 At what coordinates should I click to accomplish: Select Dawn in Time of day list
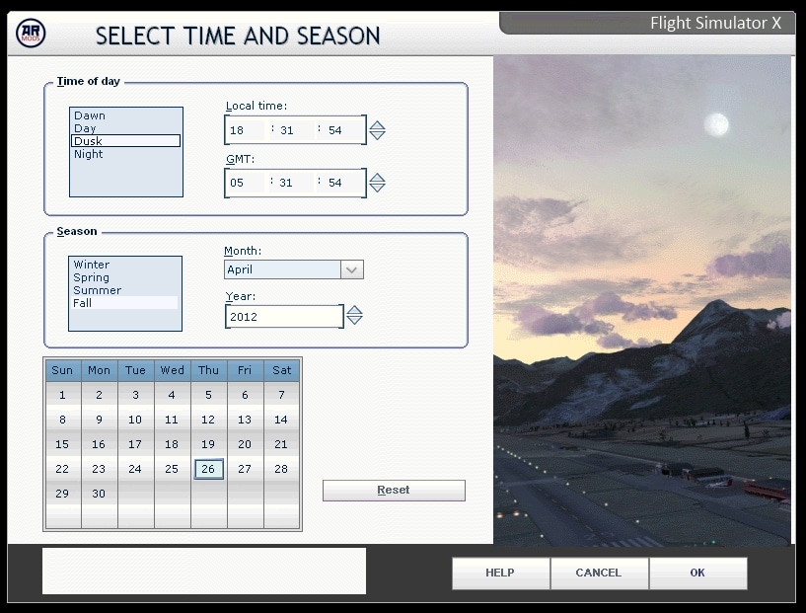coord(90,115)
